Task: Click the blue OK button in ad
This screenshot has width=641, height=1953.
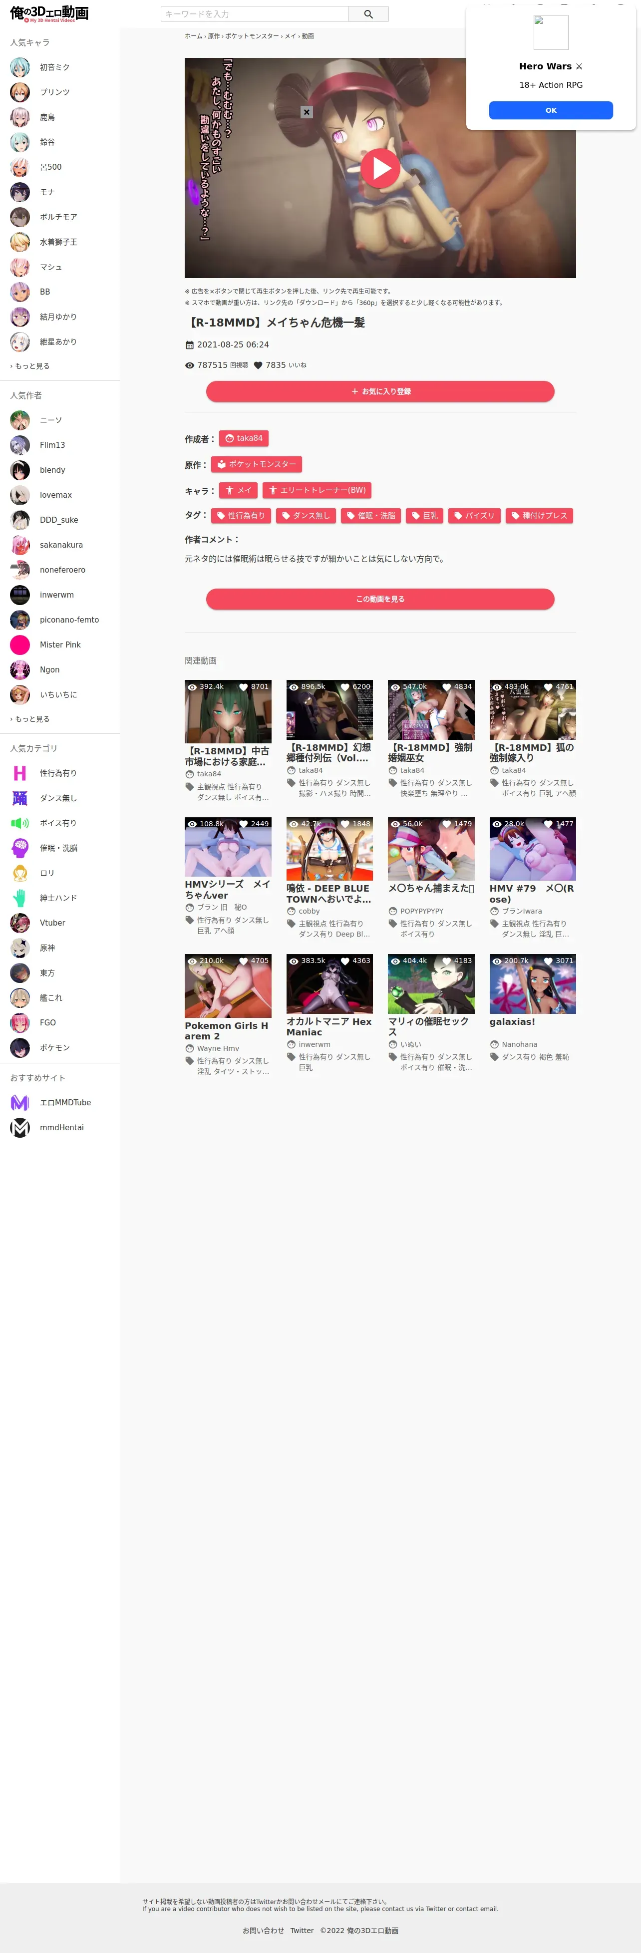Action: click(x=551, y=110)
